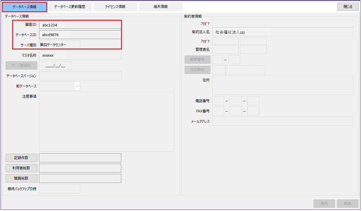The height and width of the screenshot is (211, 362).
Task: Focus the データベースID input field
Action: tap(80, 35)
